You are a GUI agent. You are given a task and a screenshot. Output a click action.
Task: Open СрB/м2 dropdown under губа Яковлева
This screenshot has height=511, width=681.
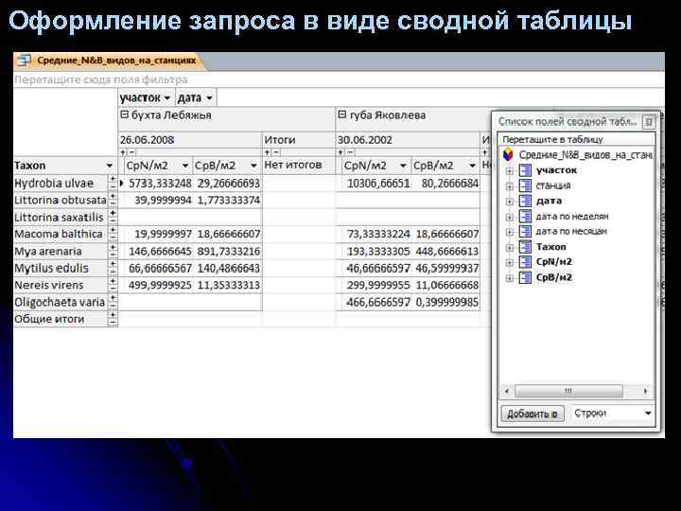click(472, 166)
